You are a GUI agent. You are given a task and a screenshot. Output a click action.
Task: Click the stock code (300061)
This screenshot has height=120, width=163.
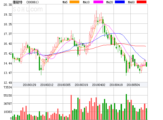pos(32,2)
